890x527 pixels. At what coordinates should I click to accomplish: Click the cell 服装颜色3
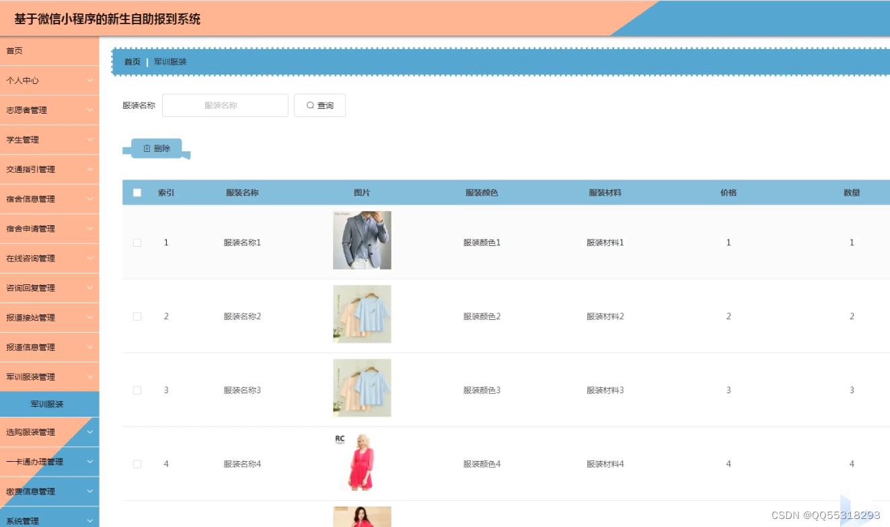482,391
